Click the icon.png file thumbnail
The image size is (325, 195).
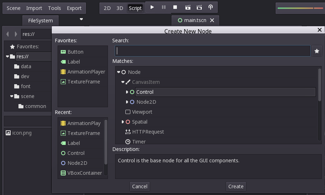(x=8, y=133)
